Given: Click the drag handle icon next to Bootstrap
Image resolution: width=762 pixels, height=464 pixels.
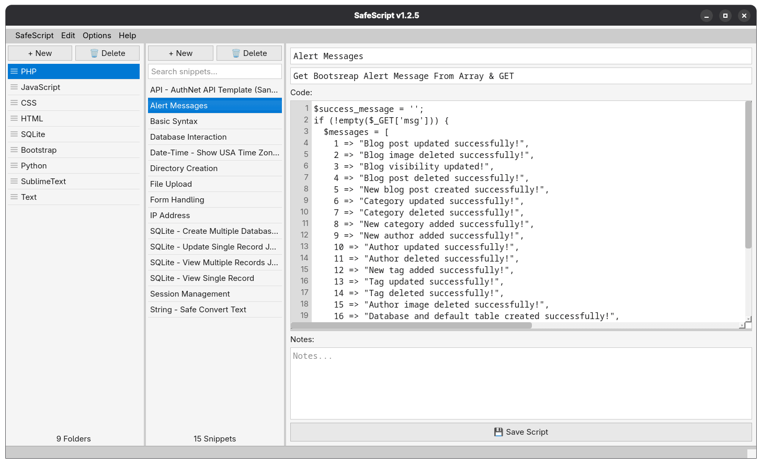Looking at the screenshot, I should (16, 150).
